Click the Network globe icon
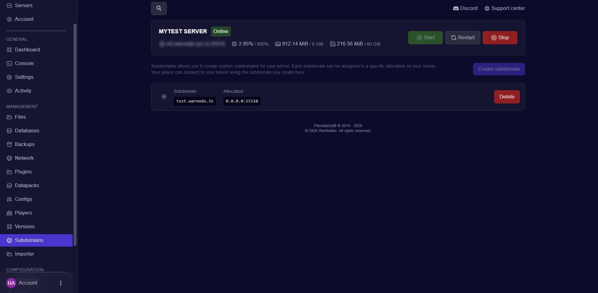The width and height of the screenshot is (598, 293). (9, 158)
